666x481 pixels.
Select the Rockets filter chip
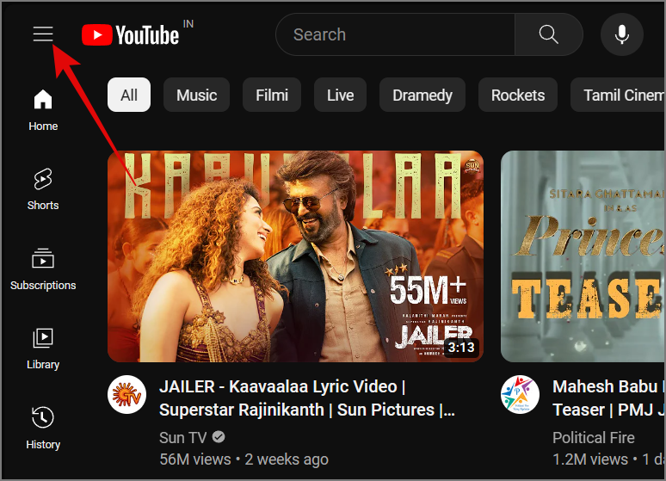518,95
